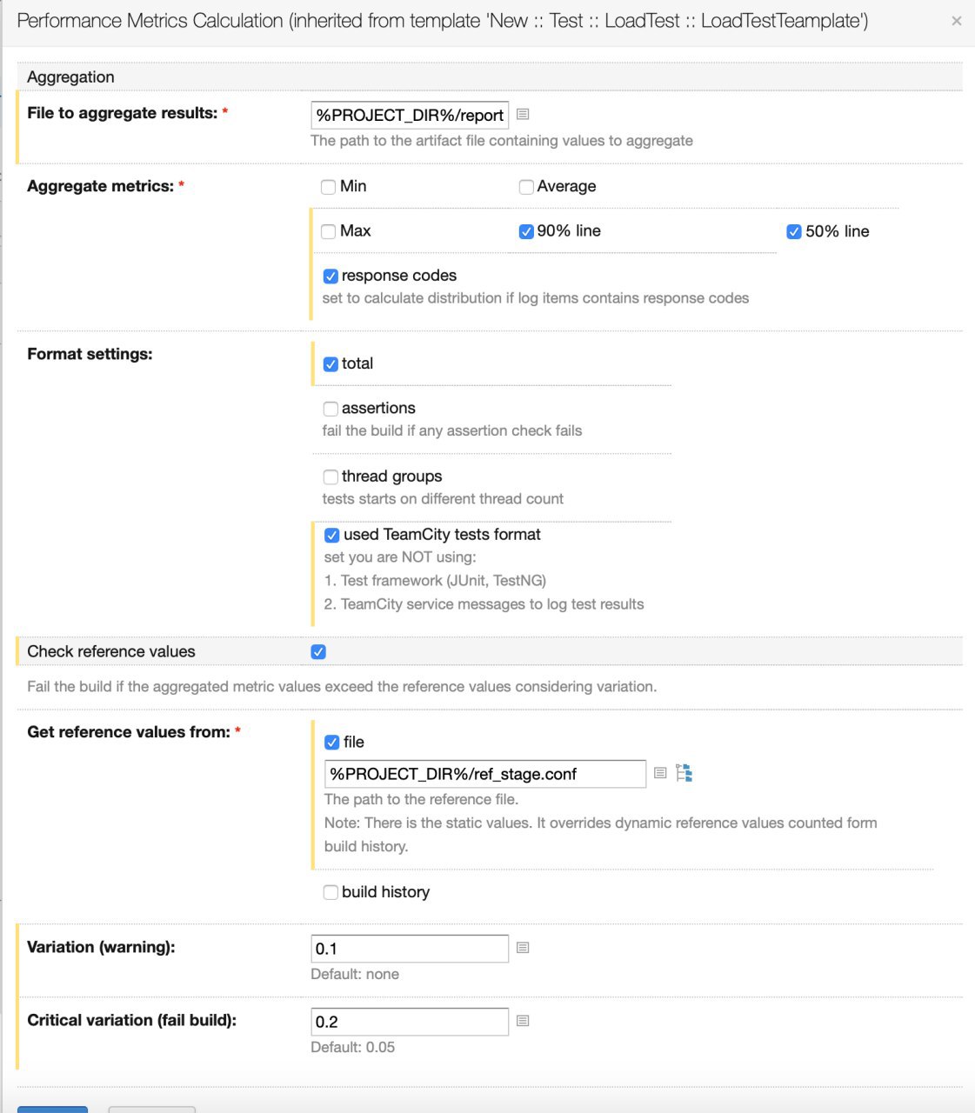Uncheck the 90% line metric
This screenshot has width=975, height=1113.
(526, 231)
